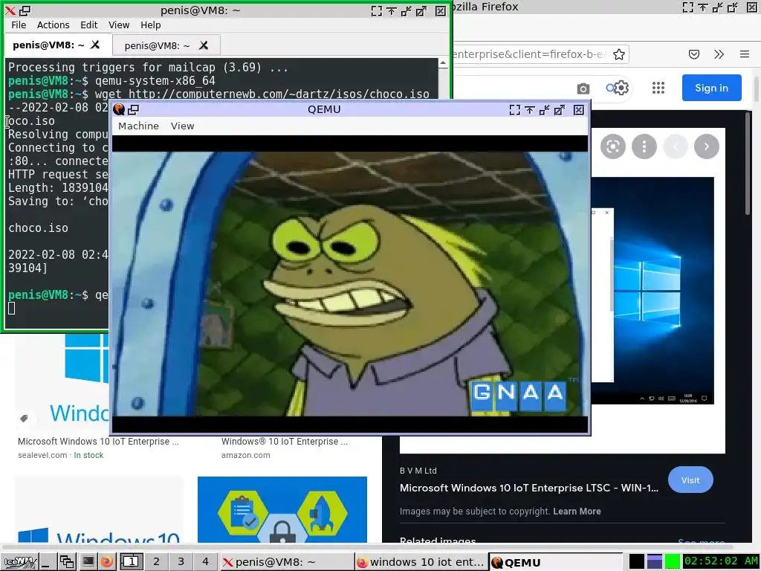The image size is (761, 571).
Task: Open Firefox hamburger application menu
Action: [745, 54]
